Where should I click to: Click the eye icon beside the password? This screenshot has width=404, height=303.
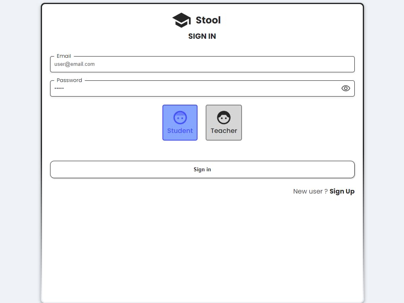345,88
